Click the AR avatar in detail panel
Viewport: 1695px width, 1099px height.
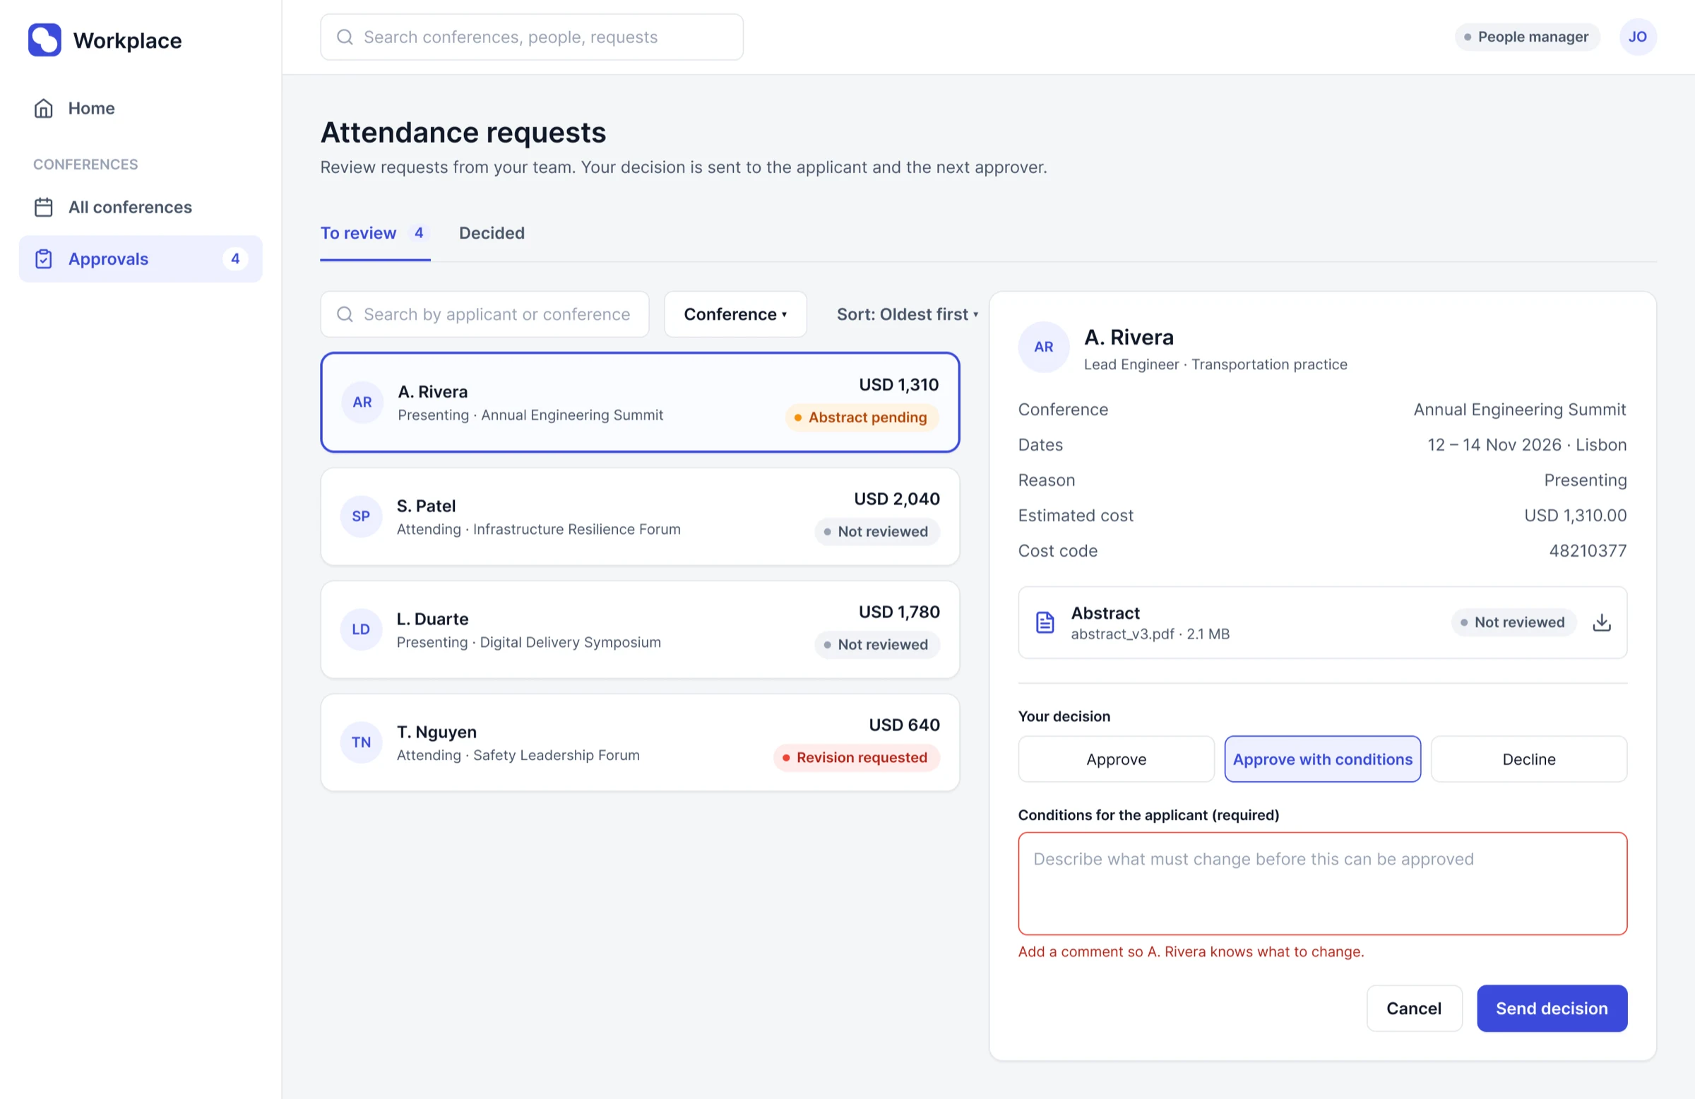tap(1043, 347)
